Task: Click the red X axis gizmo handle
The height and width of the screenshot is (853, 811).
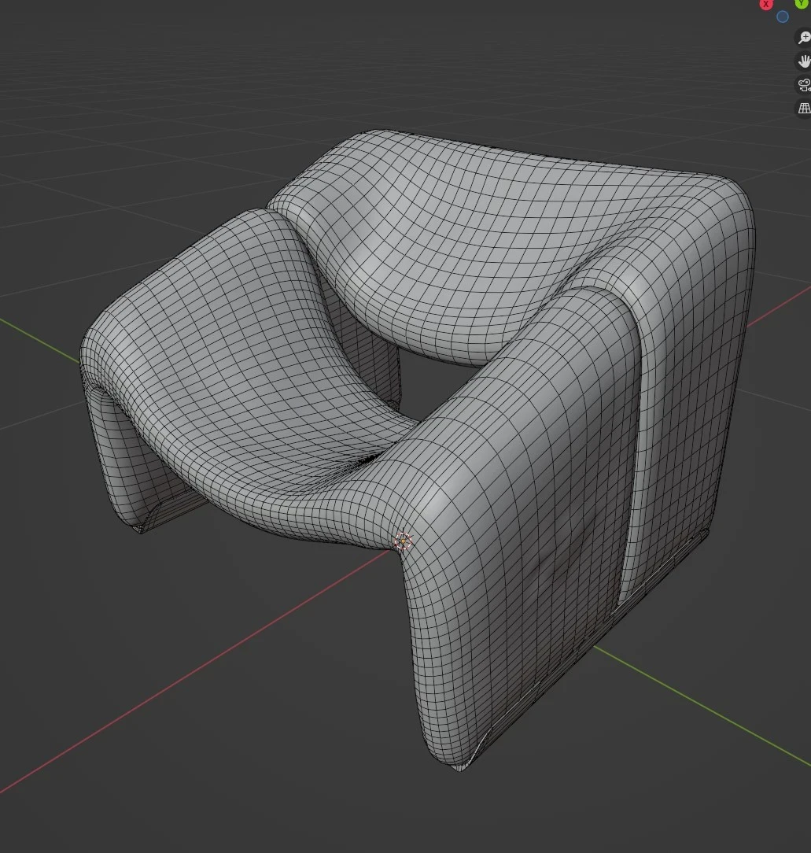Action: (766, 4)
